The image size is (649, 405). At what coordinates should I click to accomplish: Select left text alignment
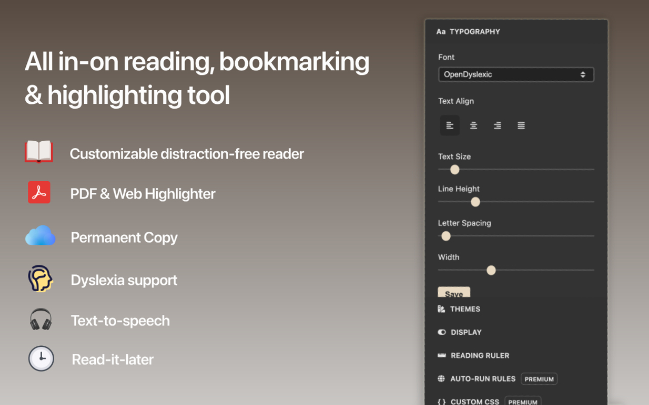click(x=450, y=125)
